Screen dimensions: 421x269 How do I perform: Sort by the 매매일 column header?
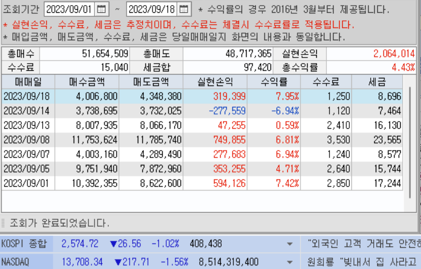pos(28,81)
